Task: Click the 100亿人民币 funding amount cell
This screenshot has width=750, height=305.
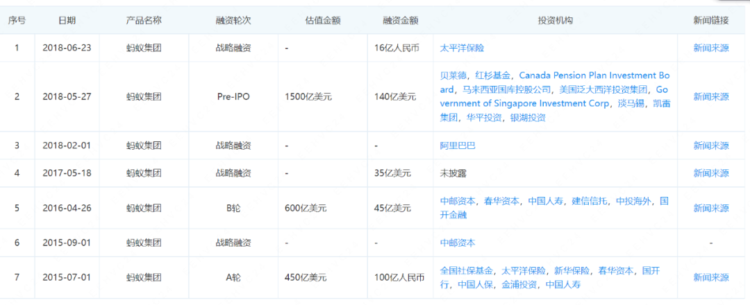Action: 399,278
